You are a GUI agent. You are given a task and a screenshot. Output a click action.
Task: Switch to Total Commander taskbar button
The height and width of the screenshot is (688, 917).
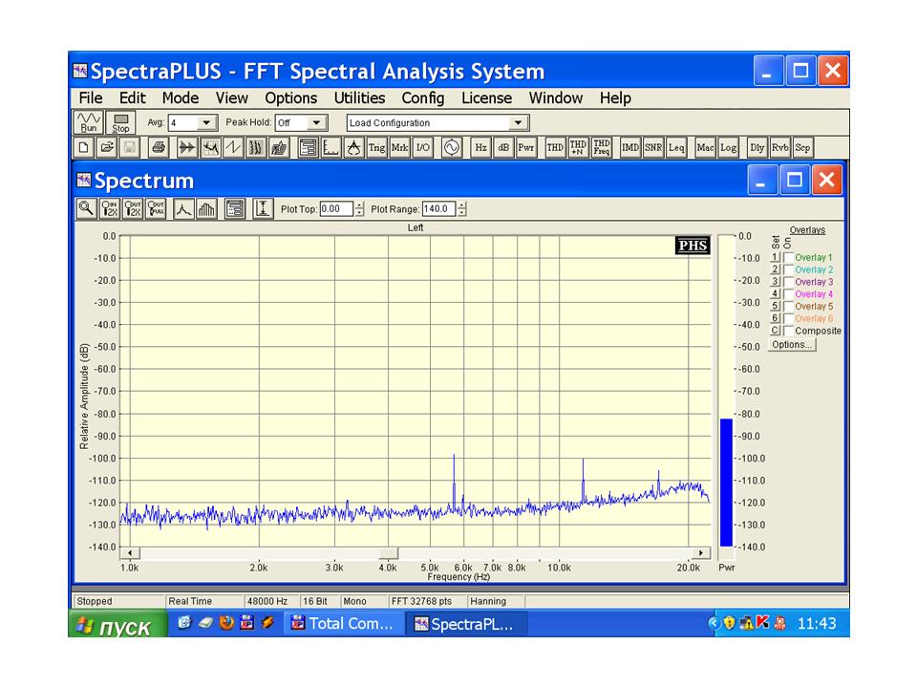[x=343, y=624]
